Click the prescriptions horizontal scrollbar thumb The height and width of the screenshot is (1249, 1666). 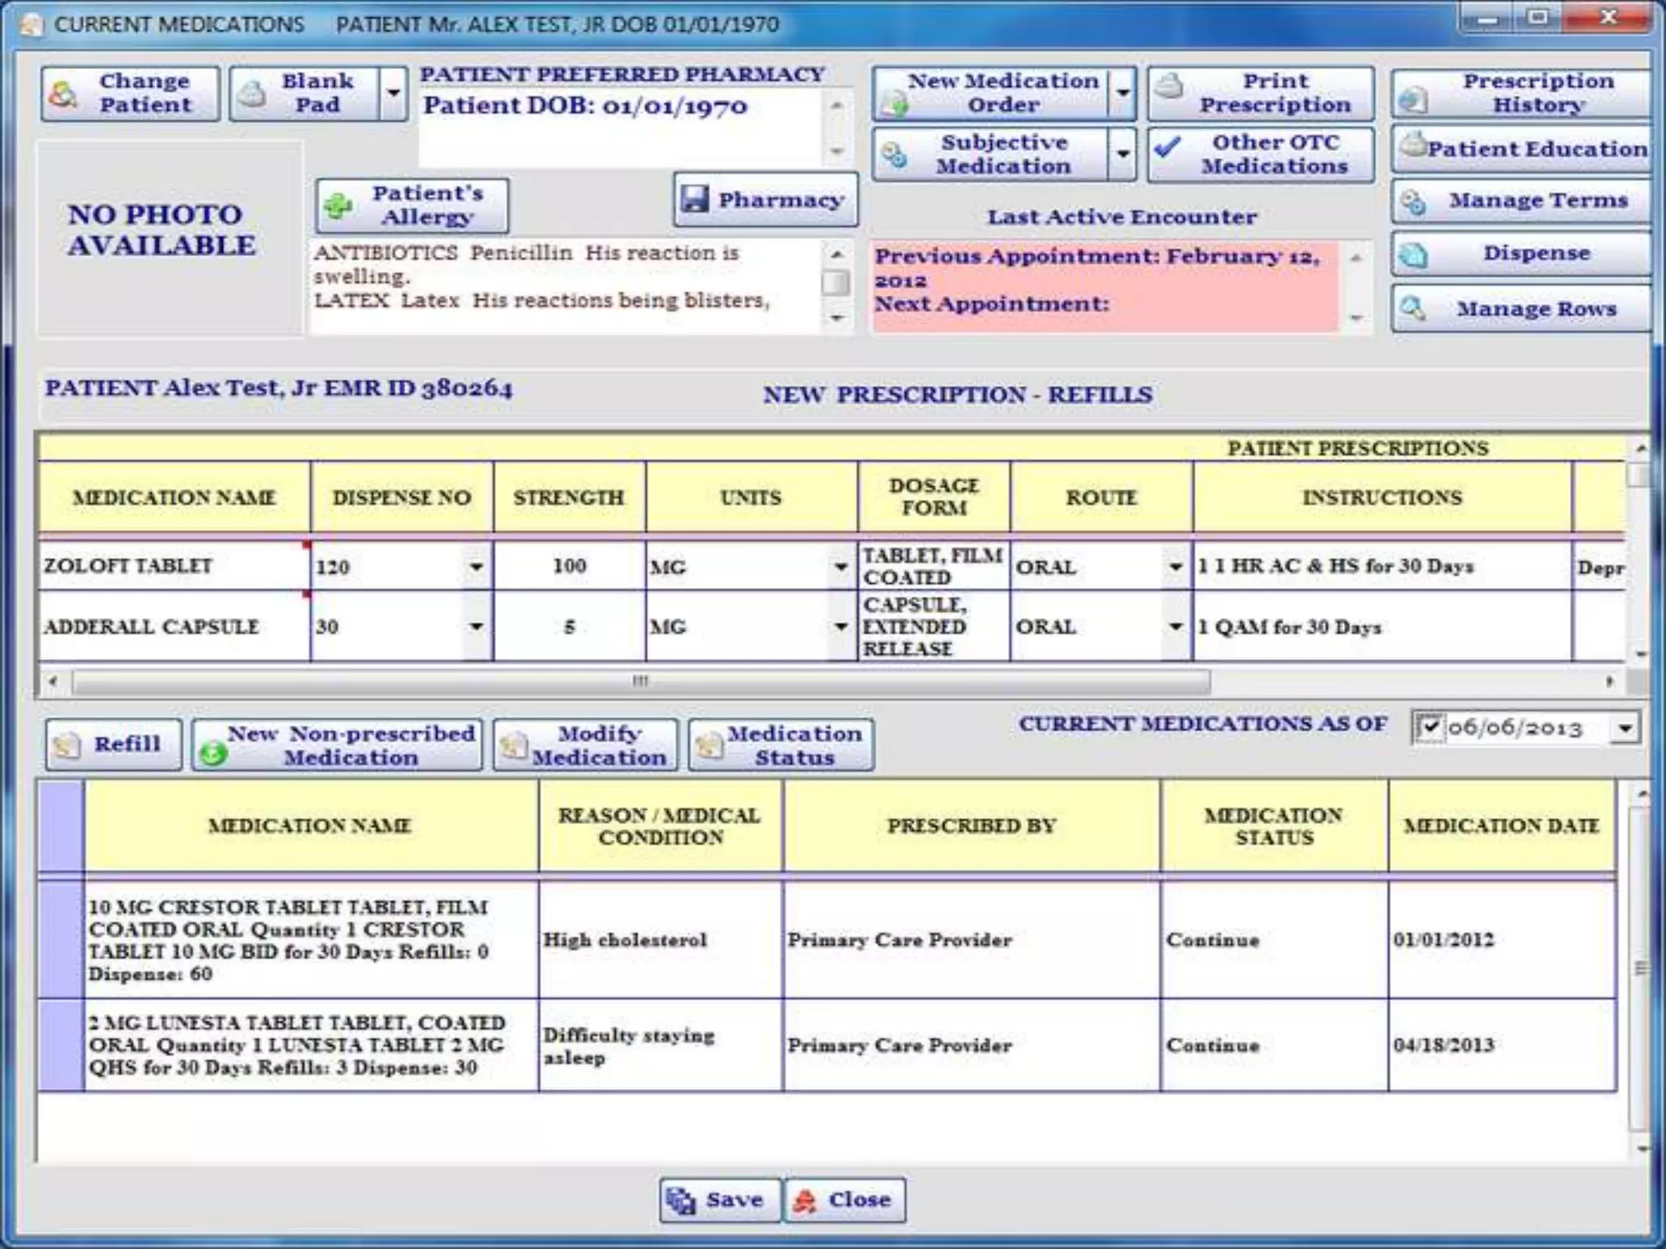point(640,681)
